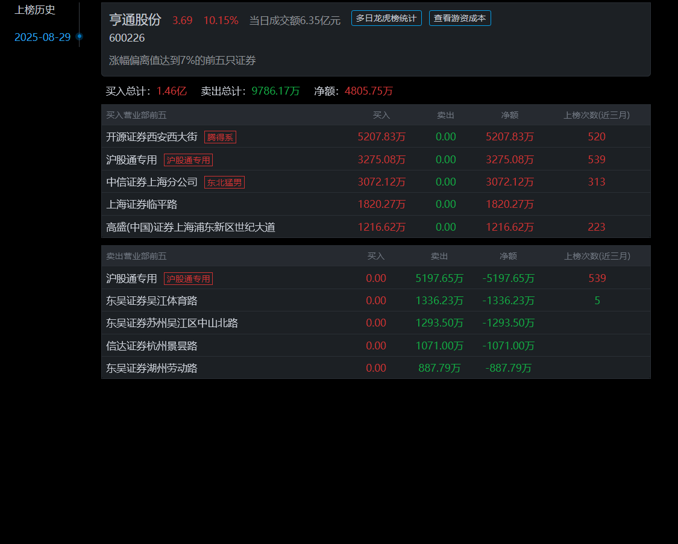This screenshot has width=678, height=544.
Task: Click listing count 520
Action: [x=596, y=137]
